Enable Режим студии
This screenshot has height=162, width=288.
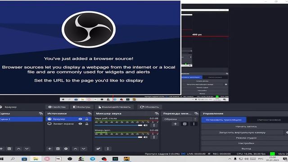246,138
